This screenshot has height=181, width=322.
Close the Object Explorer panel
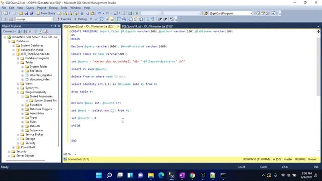(59, 26)
